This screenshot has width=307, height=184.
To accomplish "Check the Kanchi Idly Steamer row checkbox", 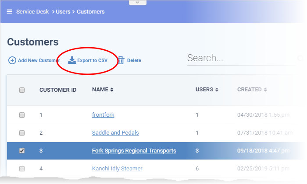I will coord(22,169).
